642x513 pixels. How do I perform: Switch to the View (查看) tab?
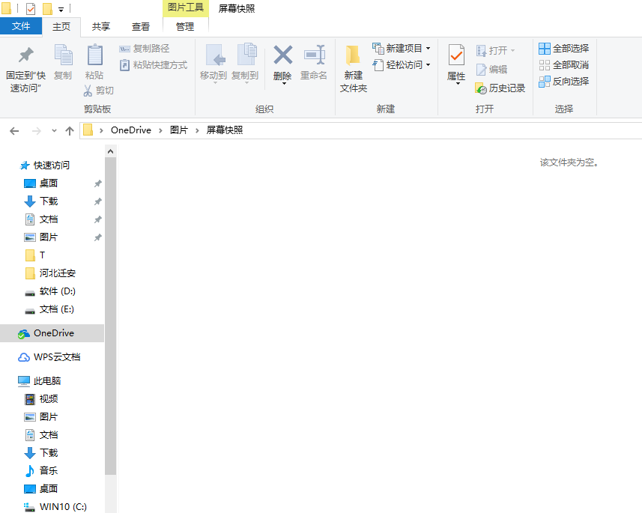[140, 27]
